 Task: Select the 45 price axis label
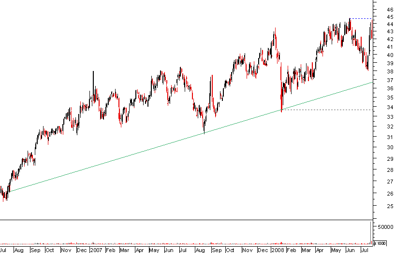pos(390,17)
